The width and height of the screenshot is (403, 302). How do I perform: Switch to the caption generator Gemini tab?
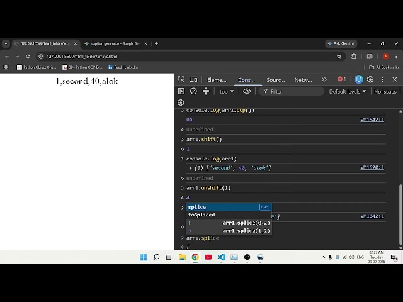tap(115, 43)
